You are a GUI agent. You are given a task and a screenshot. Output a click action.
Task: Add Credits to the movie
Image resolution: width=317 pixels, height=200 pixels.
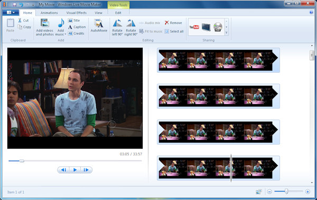[x=76, y=33]
